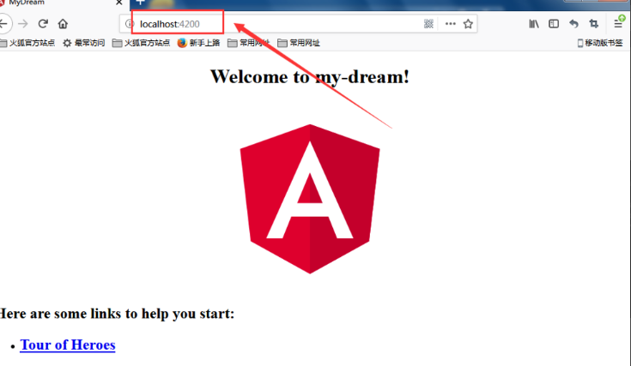The width and height of the screenshot is (631, 366).
Task: Go back using the back arrow
Action: click(4, 24)
